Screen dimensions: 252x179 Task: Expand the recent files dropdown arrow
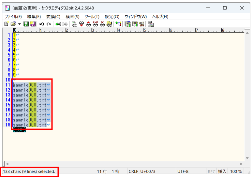point(19,24)
